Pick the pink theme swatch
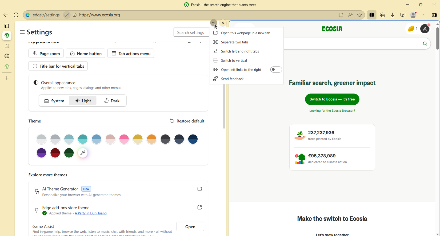The image size is (440, 236). [124, 139]
